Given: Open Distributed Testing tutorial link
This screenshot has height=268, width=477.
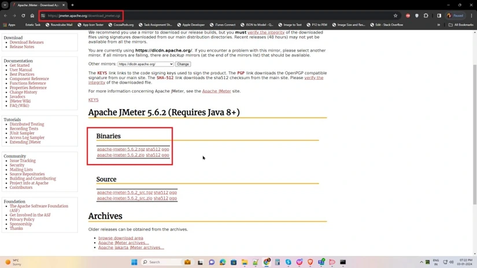Looking at the screenshot, I should [x=27, y=124].
